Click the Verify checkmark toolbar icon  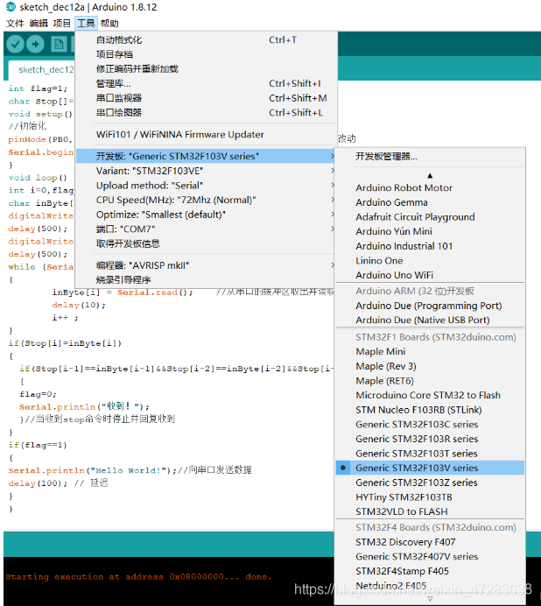16,44
